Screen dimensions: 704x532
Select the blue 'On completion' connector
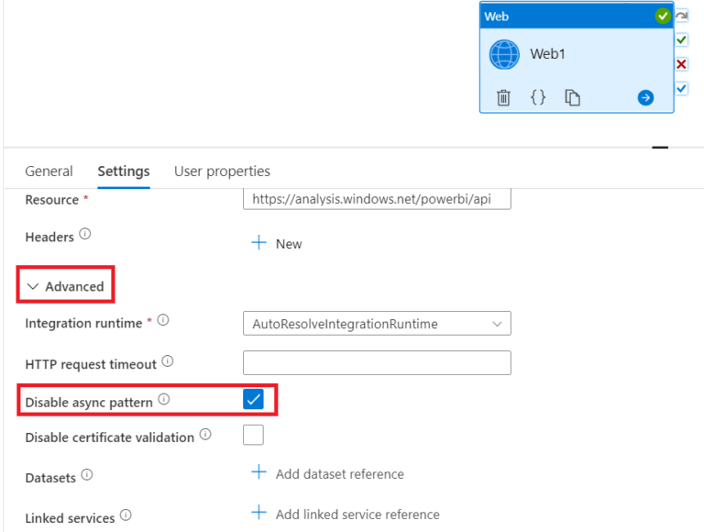pos(681,88)
